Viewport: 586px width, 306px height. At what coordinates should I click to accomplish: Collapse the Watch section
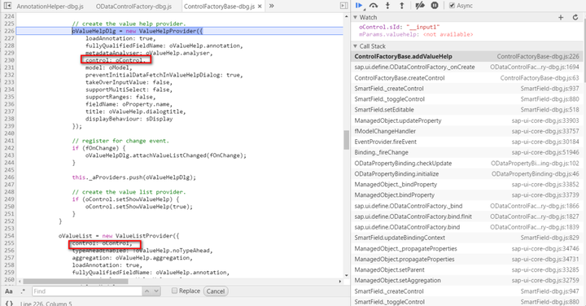tap(356, 17)
